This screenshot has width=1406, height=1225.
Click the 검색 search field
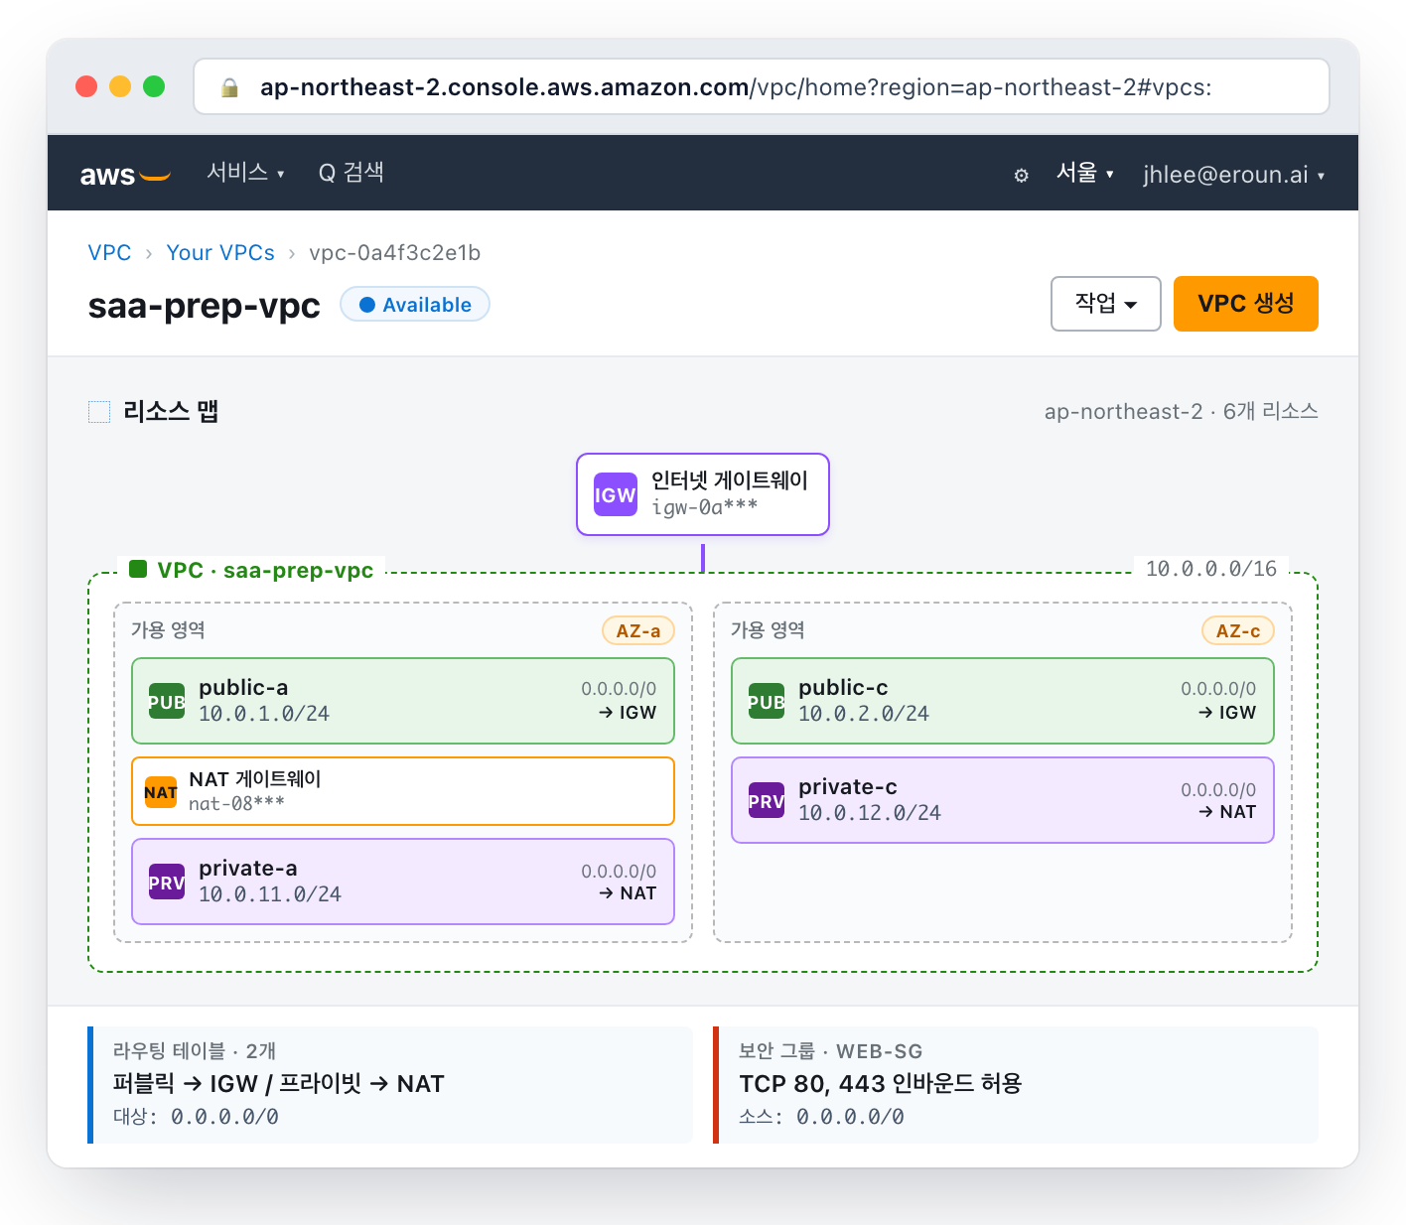coord(351,173)
